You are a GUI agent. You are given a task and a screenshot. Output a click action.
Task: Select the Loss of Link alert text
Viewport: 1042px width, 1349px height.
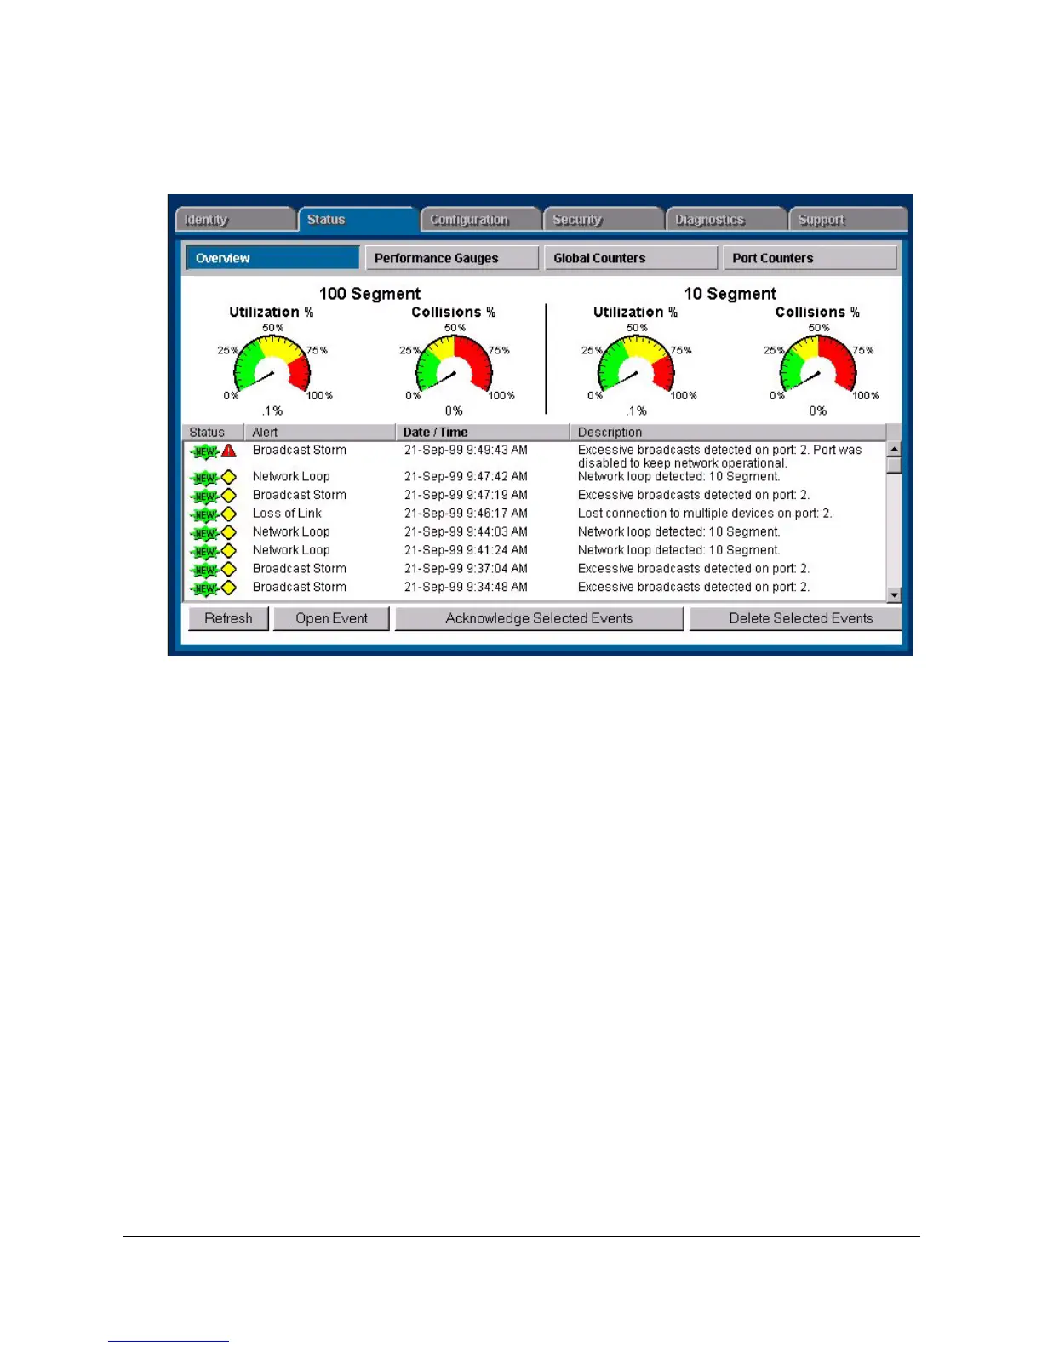click(287, 514)
